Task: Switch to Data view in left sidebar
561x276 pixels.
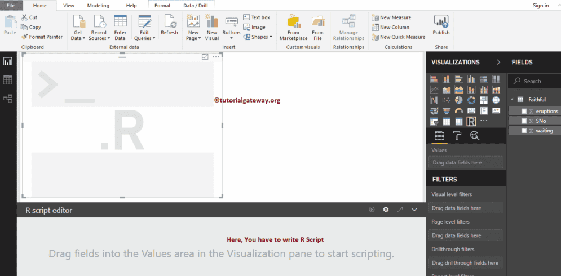Action: tap(7, 80)
